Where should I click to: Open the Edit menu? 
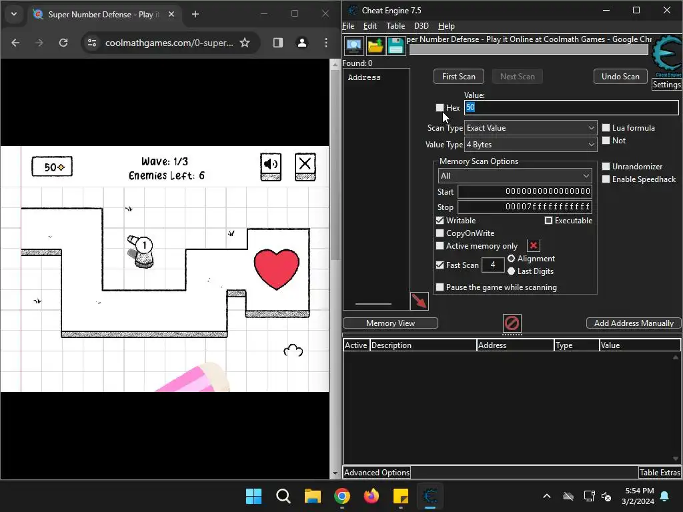tap(370, 26)
